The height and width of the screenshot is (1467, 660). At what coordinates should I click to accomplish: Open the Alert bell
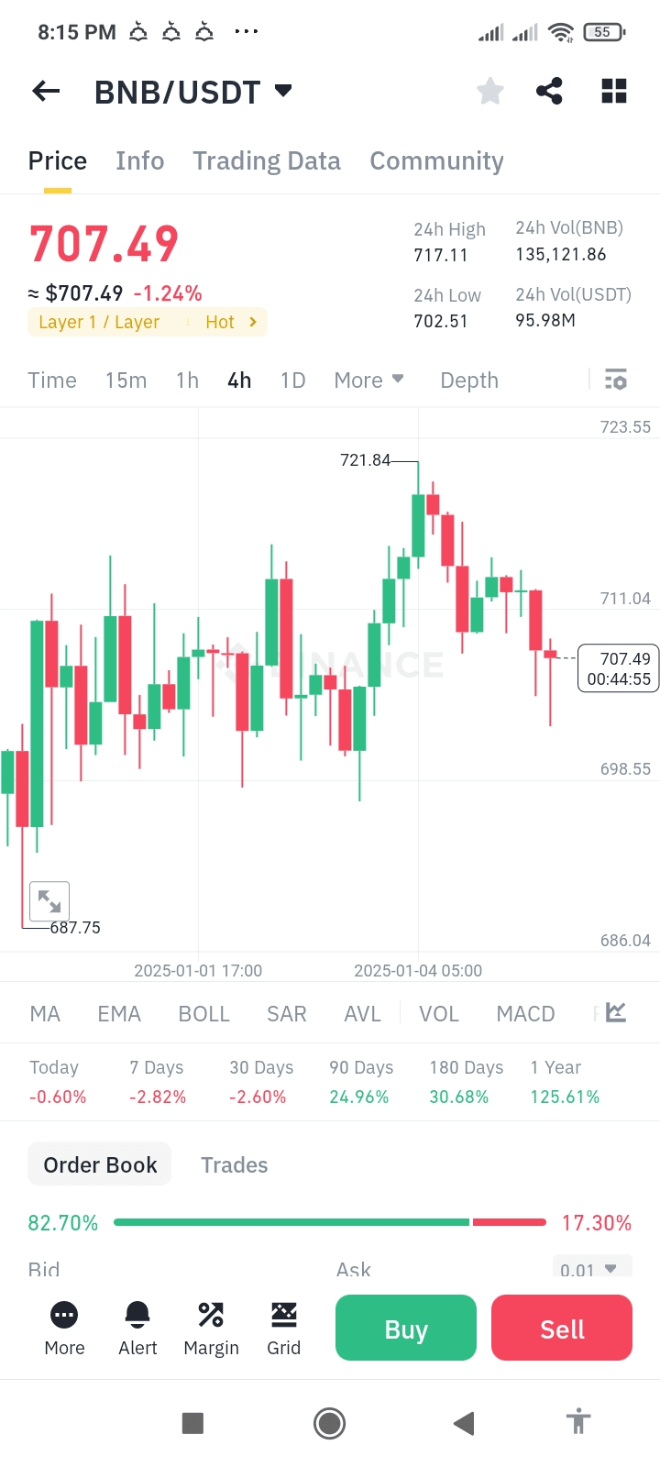(137, 1328)
